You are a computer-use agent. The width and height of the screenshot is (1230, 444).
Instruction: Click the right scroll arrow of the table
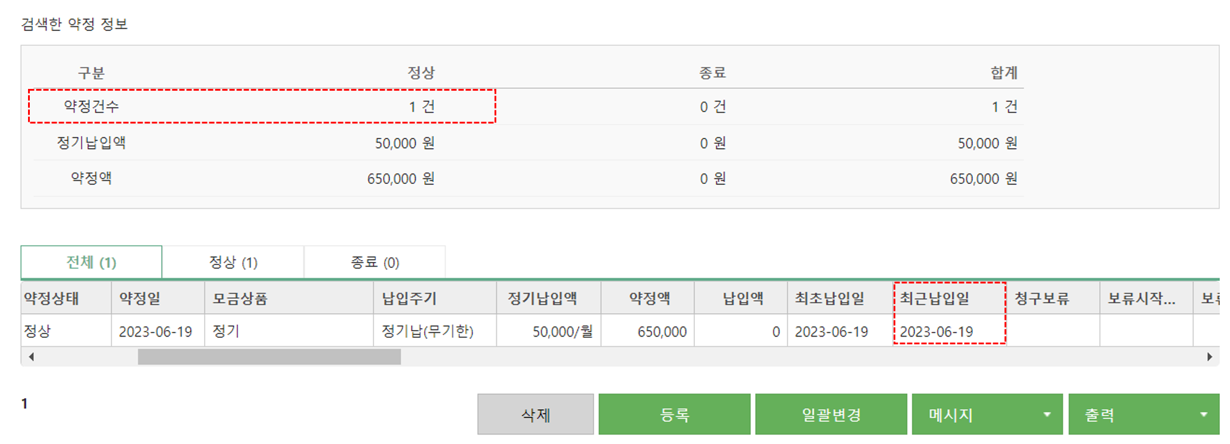tap(1209, 357)
